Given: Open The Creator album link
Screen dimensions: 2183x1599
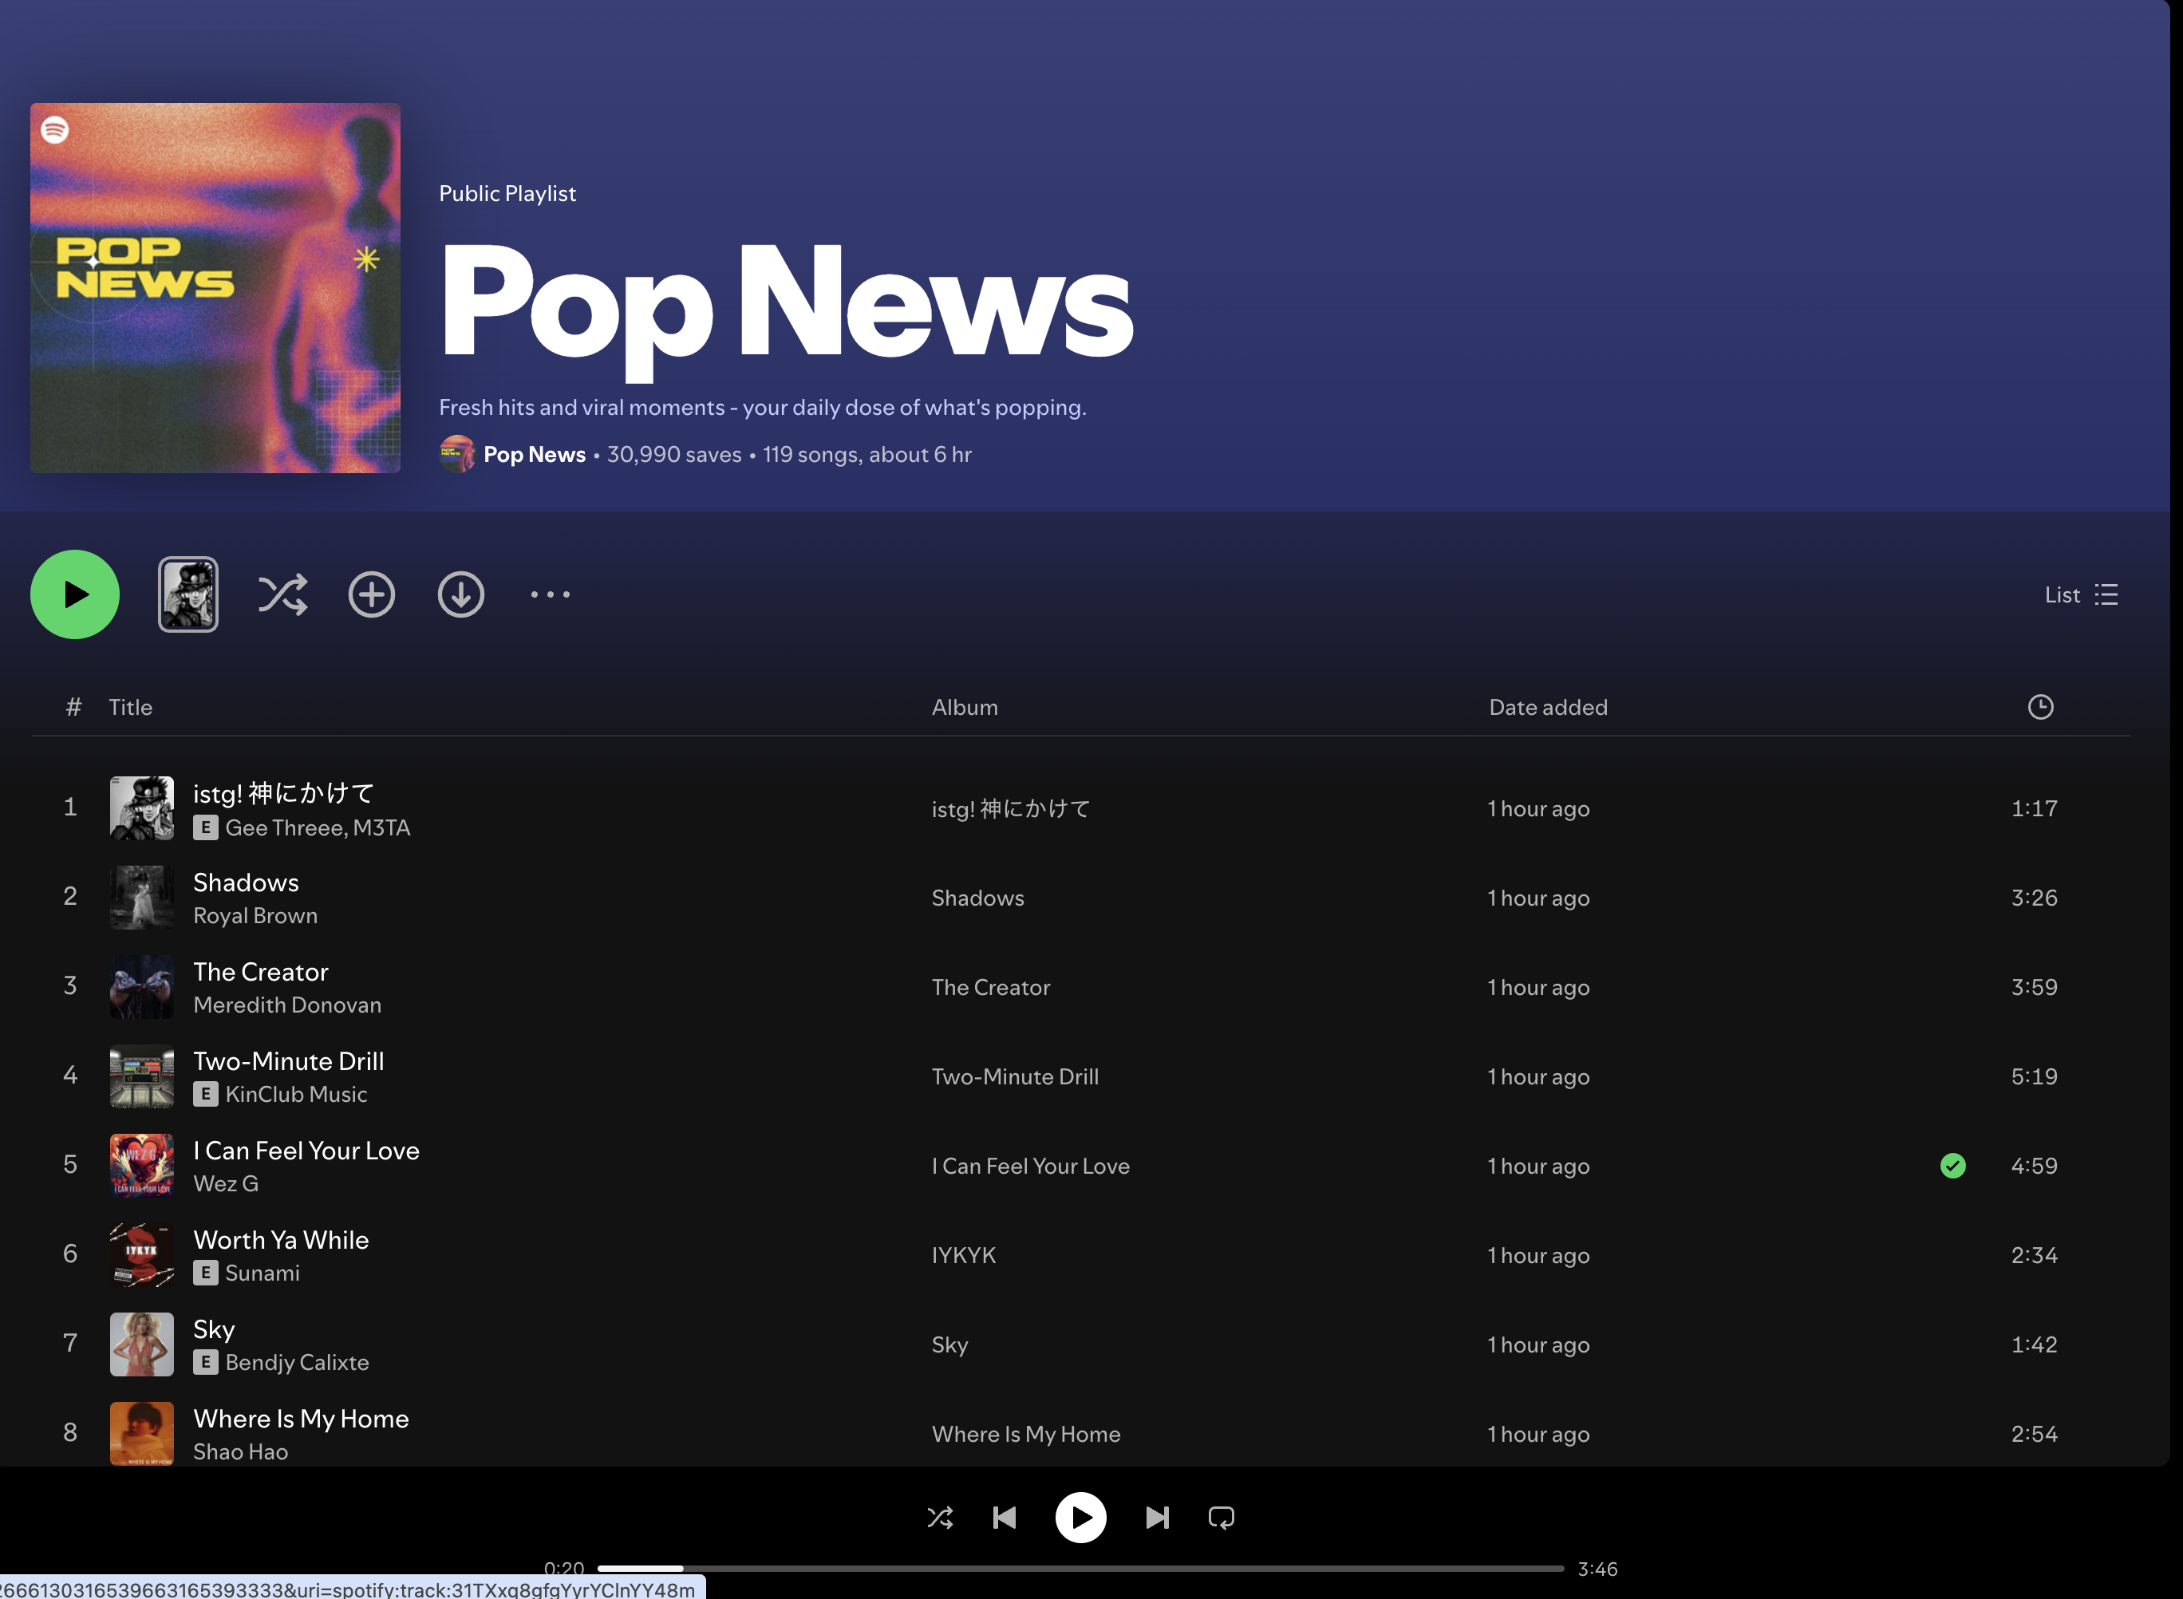Looking at the screenshot, I should [x=991, y=987].
